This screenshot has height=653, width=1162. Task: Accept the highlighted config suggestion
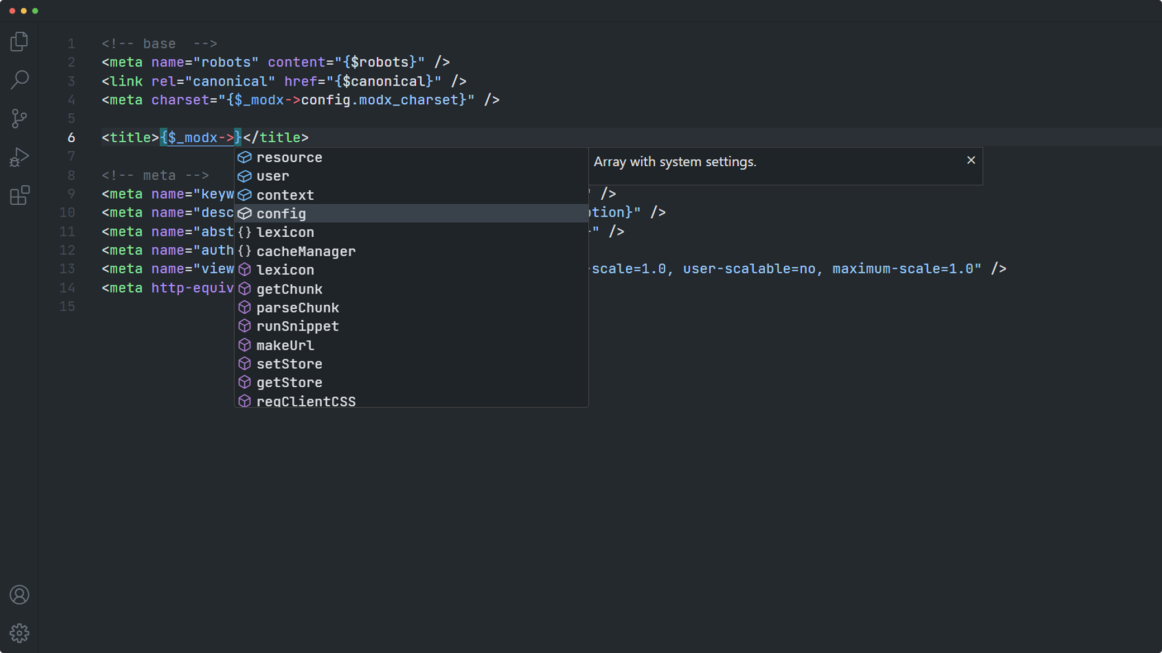(281, 214)
